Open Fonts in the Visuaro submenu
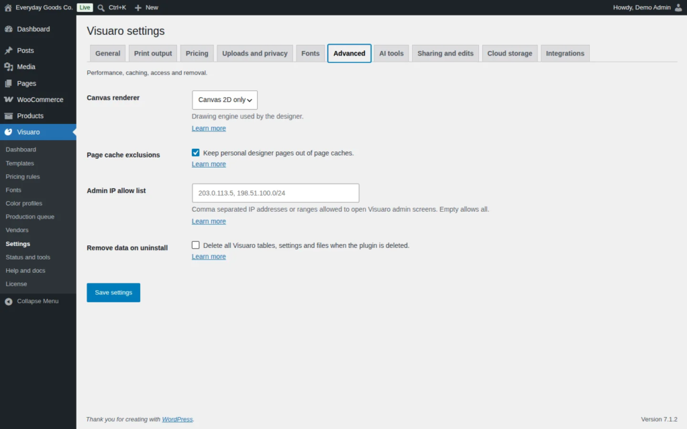 coord(13,190)
